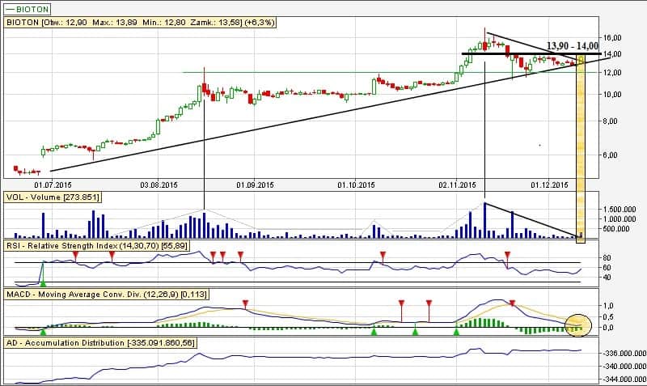Click the green buy-signal triangle in RSI panel
Viewport: 647px width, 386px height.
[43, 282]
